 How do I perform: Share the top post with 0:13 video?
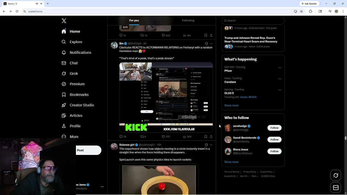(211, 35)
